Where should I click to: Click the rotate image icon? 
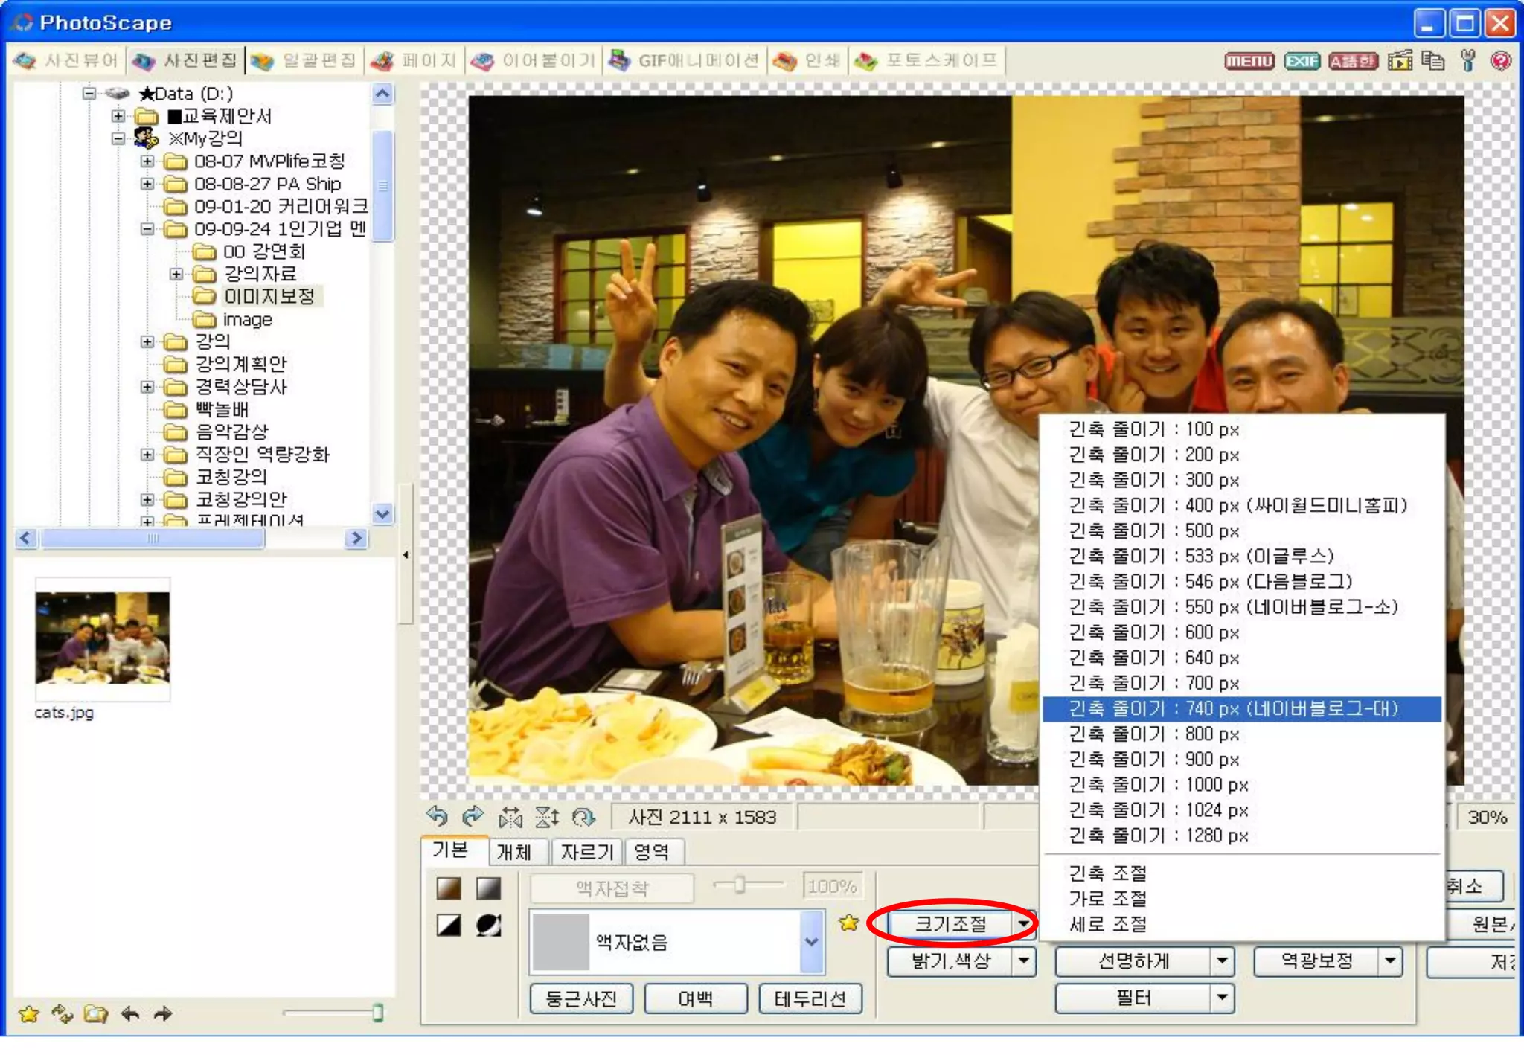coord(583,817)
